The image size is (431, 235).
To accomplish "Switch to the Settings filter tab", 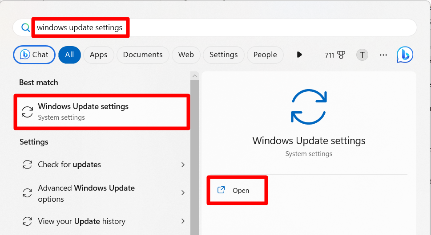I will coord(223,55).
